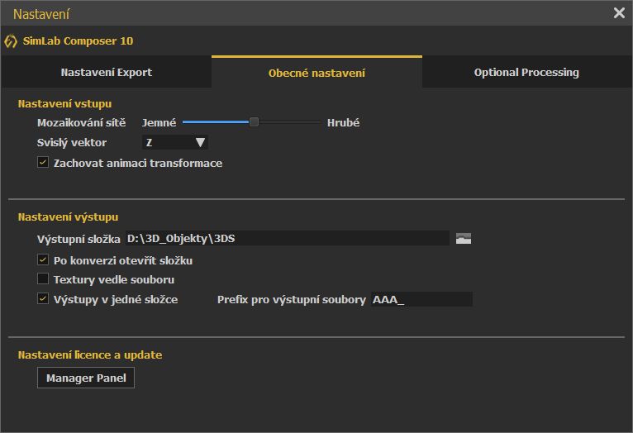Click the SimLab Composer 10 title text
The width and height of the screenshot is (633, 433).
(78, 41)
